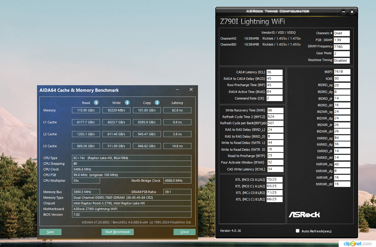Click the L1 Cache Read value 6177.7 GB/s

click(x=86, y=122)
